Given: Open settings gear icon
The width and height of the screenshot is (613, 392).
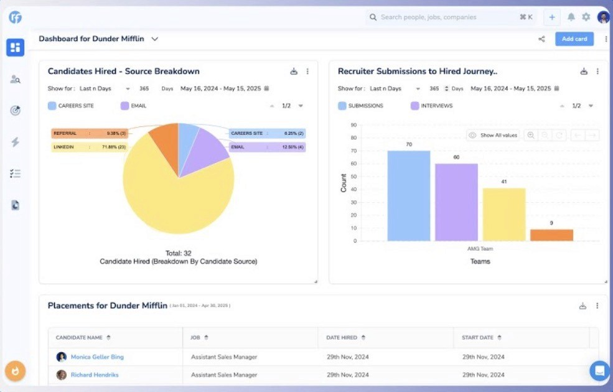Looking at the screenshot, I should [586, 17].
